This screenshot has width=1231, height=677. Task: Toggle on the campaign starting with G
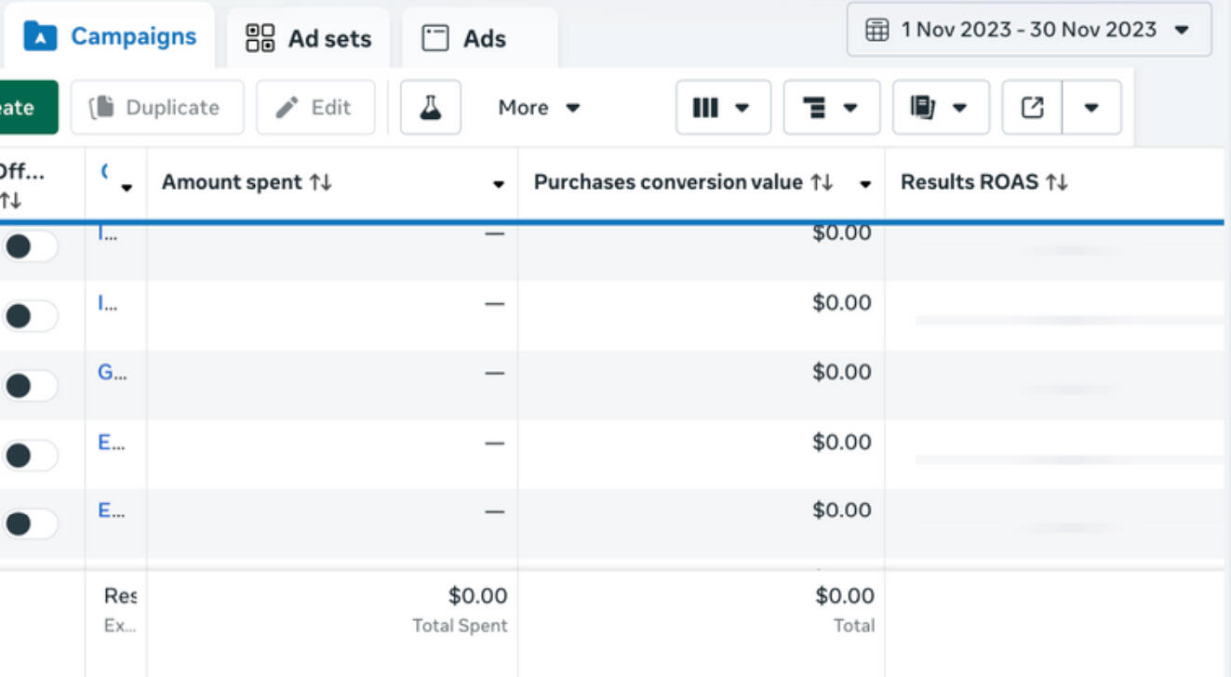pyautogui.click(x=28, y=385)
